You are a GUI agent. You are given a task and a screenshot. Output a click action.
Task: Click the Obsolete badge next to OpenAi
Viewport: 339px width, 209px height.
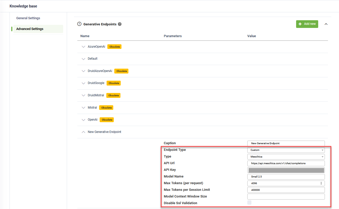click(107, 120)
